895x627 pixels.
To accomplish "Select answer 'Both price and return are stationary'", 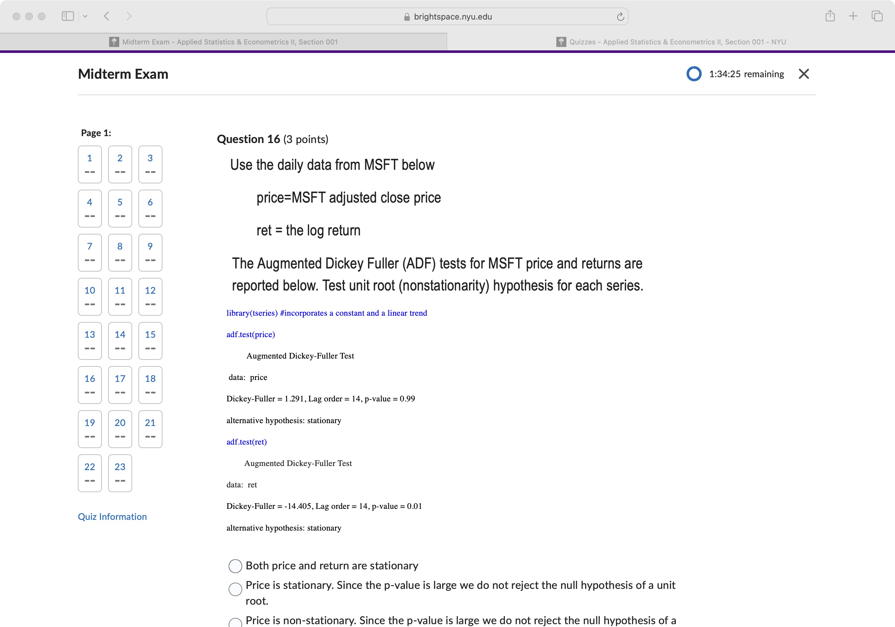I will (236, 566).
